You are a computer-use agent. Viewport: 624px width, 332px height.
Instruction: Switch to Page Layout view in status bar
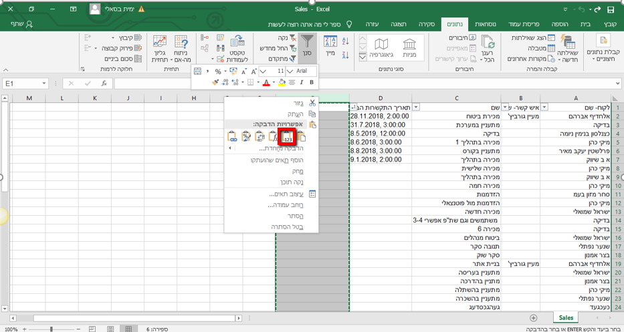pyautogui.click(x=110, y=329)
